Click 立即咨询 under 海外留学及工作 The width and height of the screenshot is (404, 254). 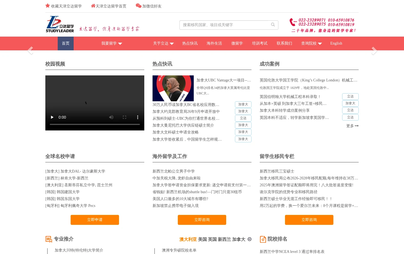click(x=202, y=220)
